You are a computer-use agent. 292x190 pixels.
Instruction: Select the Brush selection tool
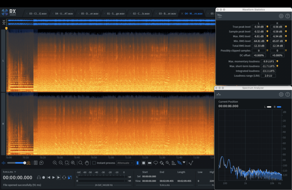(162, 163)
